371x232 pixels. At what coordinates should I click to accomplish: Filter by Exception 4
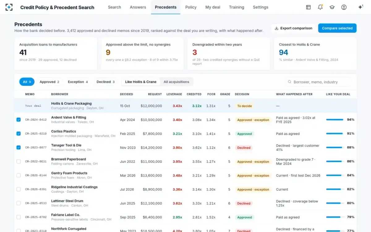tap(78, 82)
